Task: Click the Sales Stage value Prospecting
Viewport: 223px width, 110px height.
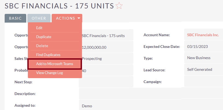Action: pyautogui.click(x=92, y=59)
